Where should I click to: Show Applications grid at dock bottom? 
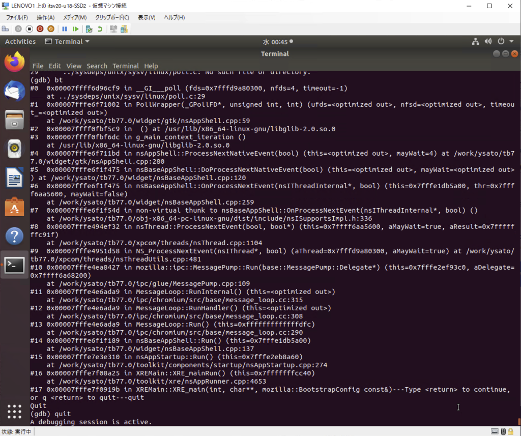[x=14, y=411]
